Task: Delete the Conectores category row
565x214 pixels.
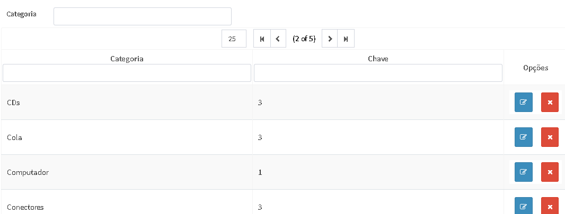Action: (550, 206)
